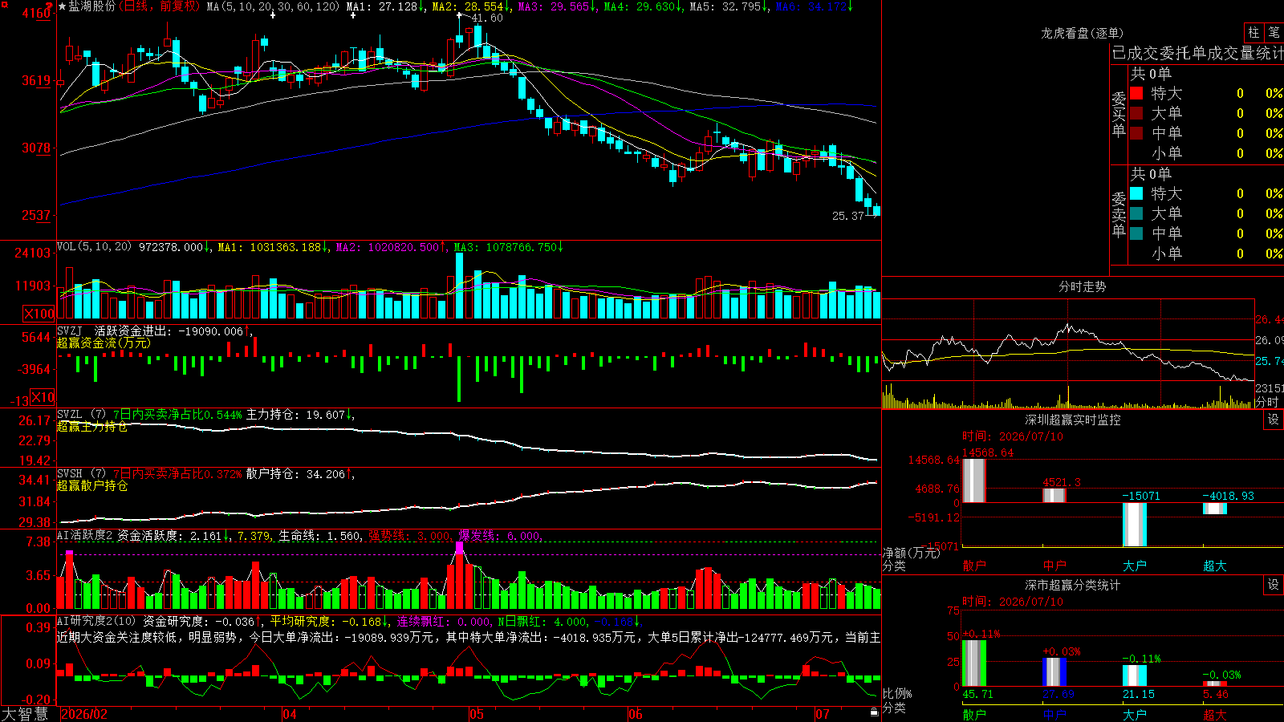Click the 超赢资金流(万元) label
This screenshot has width=1284, height=722.
[x=104, y=343]
